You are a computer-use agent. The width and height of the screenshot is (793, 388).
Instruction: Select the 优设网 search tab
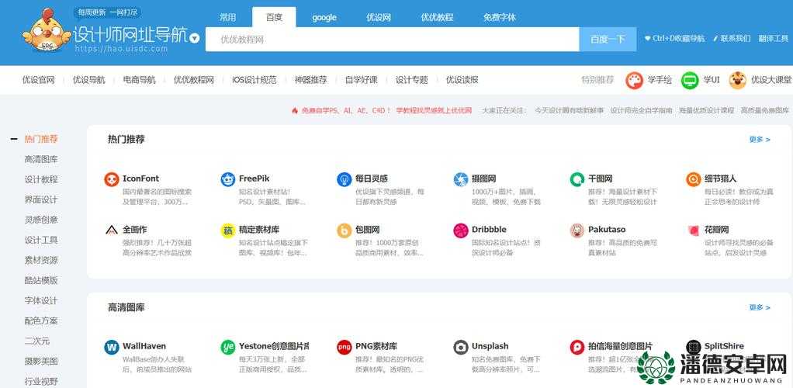(379, 17)
